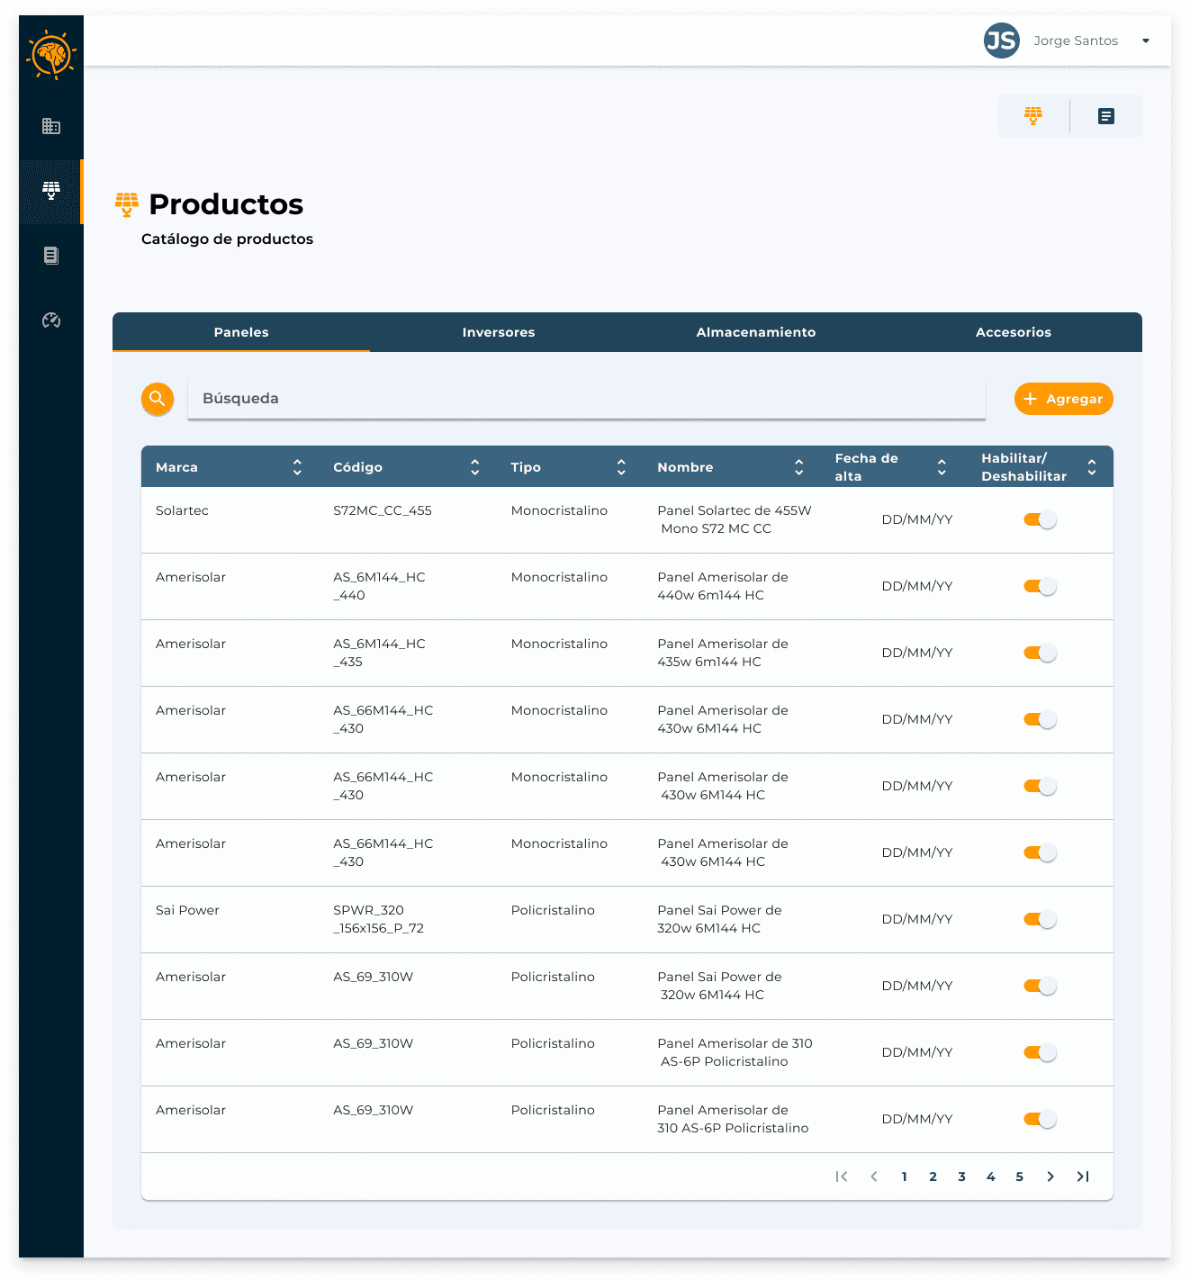Click the lion logo in the sidebar
This screenshot has height=1280, width=1190.
click(x=51, y=55)
